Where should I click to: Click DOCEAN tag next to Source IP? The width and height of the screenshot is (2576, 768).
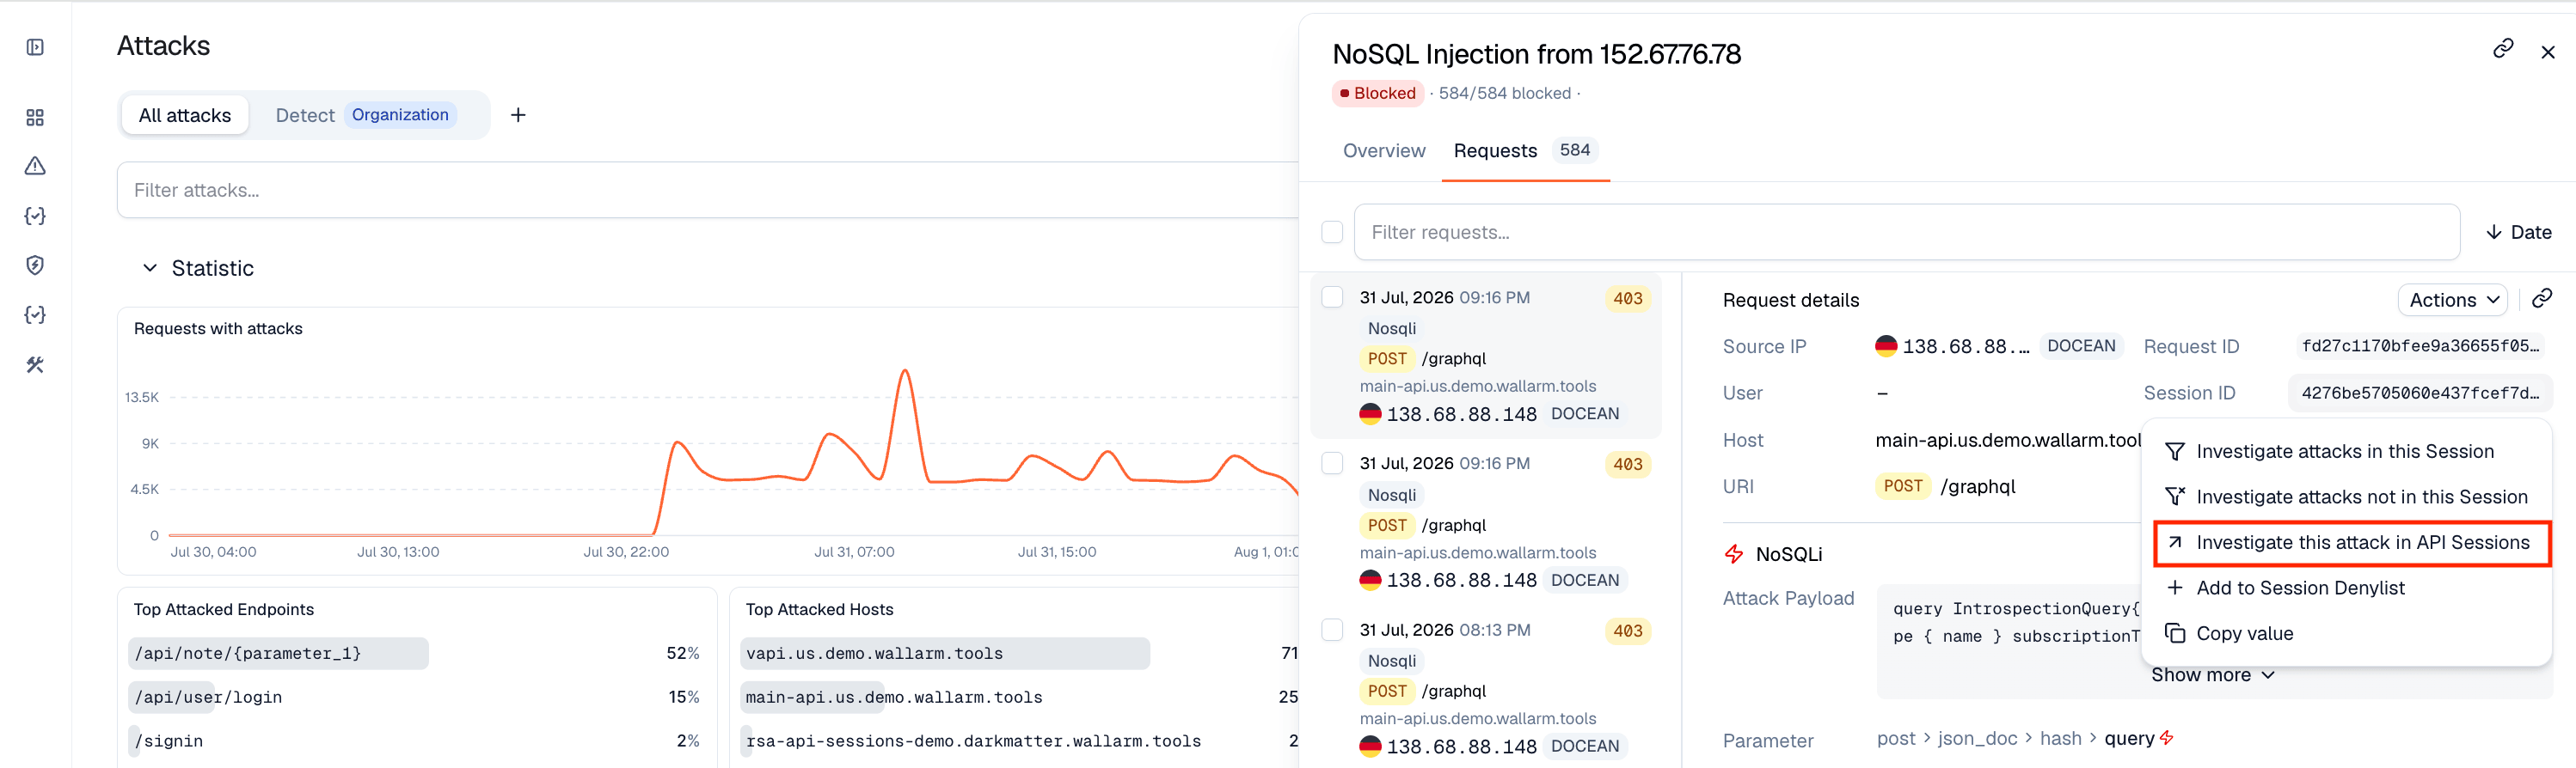click(2081, 345)
